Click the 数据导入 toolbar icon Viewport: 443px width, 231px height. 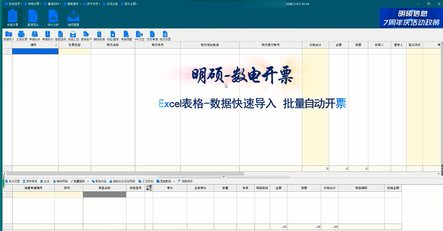[x=9, y=35]
